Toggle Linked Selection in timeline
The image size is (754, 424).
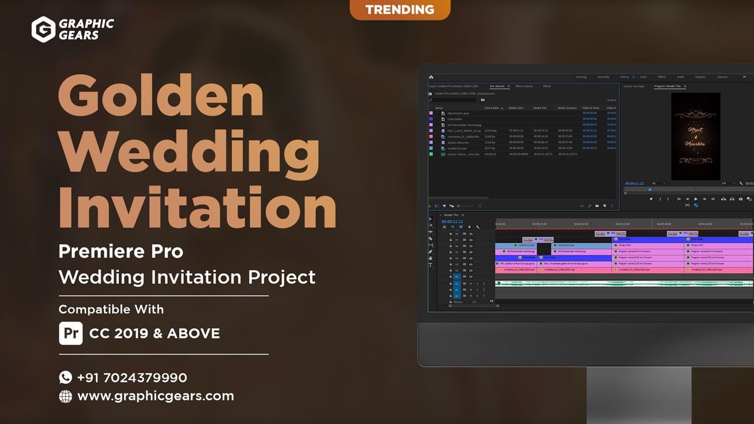[461, 227]
